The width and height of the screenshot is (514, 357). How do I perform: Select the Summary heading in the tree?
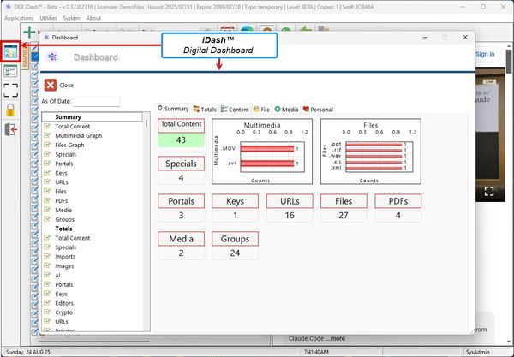click(x=68, y=117)
